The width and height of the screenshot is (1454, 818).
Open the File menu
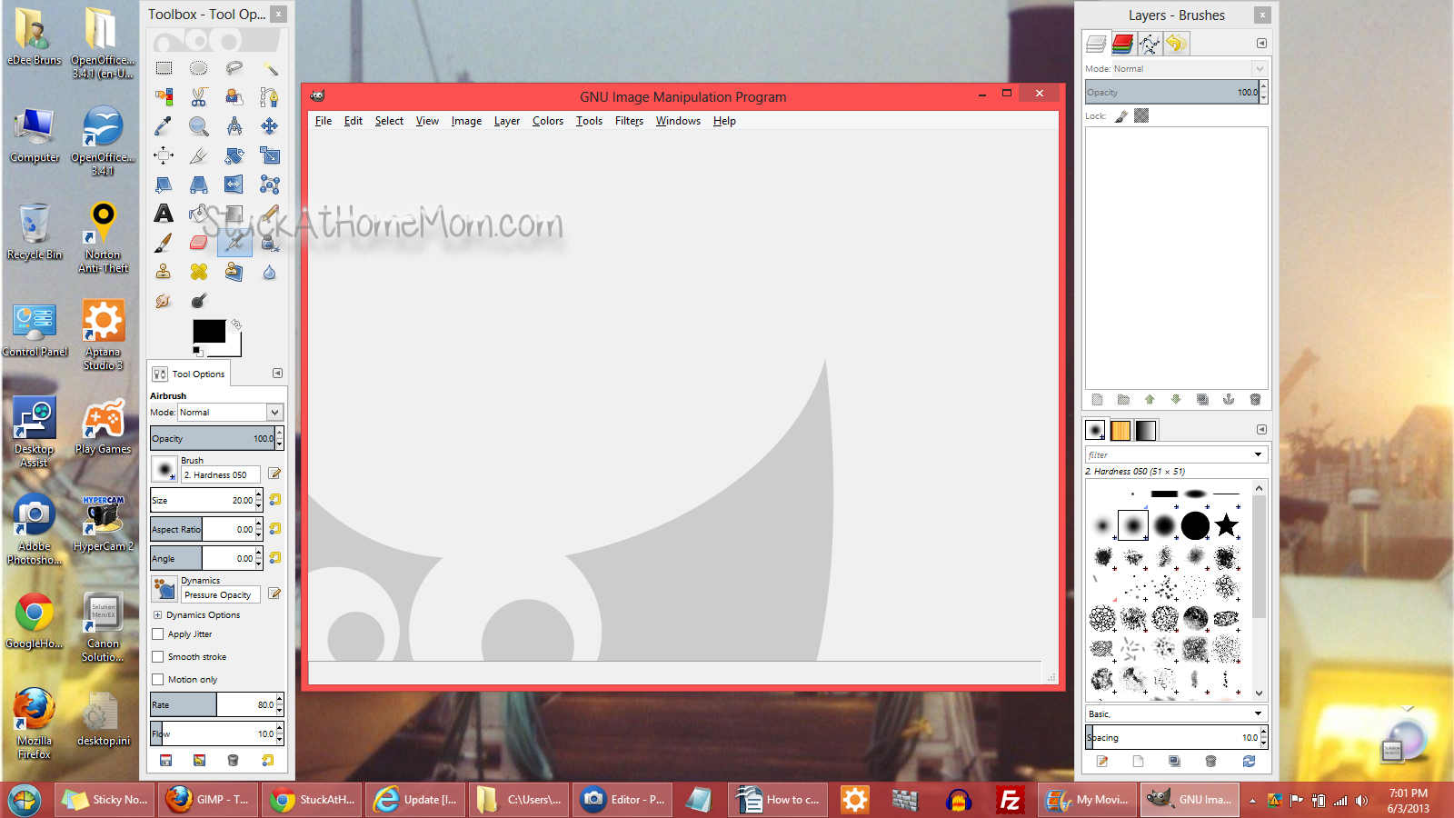[324, 121]
